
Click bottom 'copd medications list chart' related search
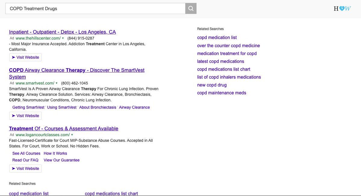[111, 194]
